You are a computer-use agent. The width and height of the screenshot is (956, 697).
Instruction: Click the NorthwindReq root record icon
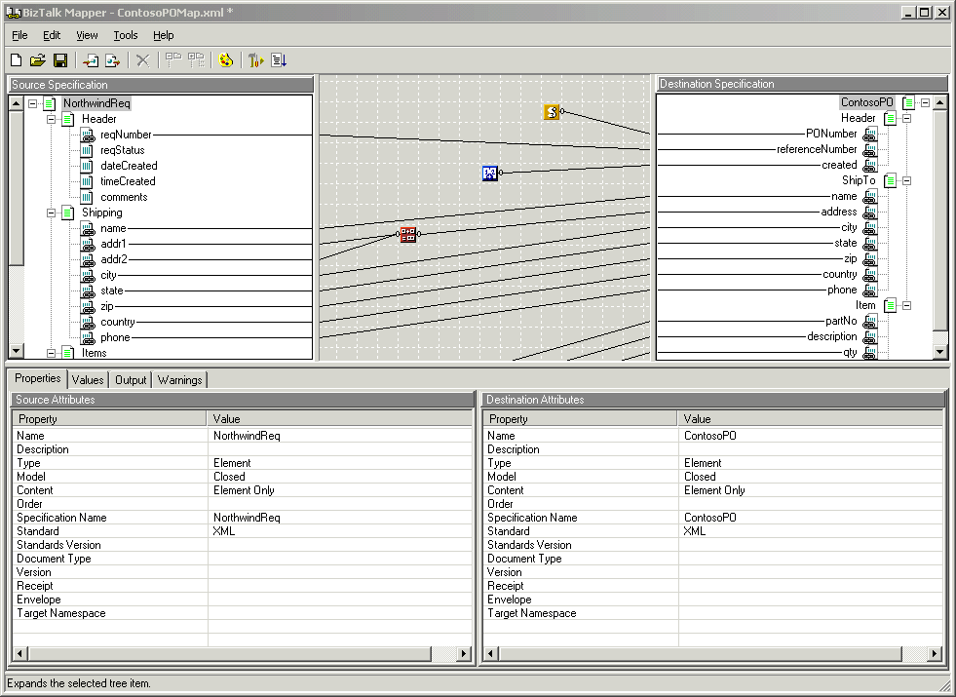click(x=50, y=103)
